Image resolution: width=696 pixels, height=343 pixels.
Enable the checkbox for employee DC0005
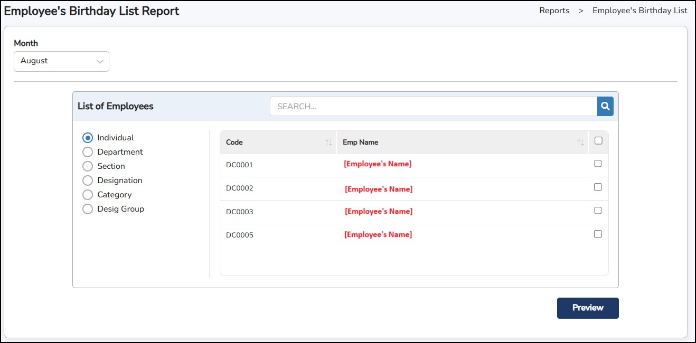pos(598,234)
